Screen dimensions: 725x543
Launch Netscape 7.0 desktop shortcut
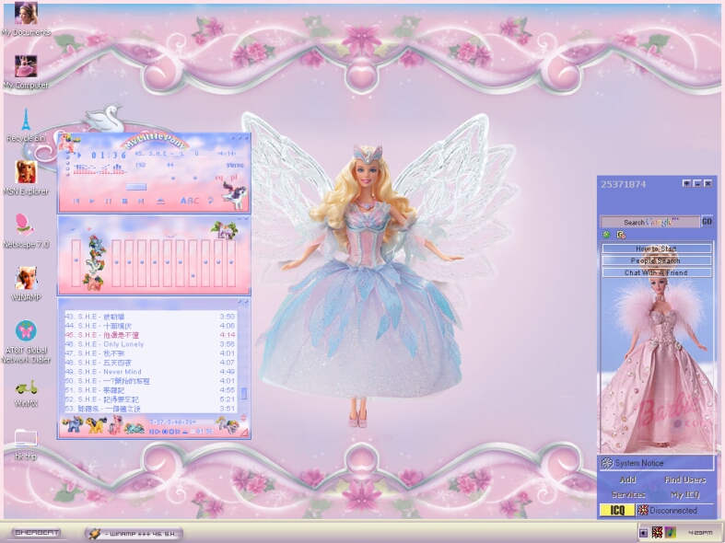coord(26,231)
